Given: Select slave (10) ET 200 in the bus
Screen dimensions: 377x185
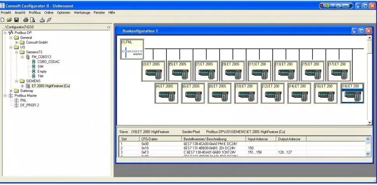Looking at the screenshot, I should (246, 93).
